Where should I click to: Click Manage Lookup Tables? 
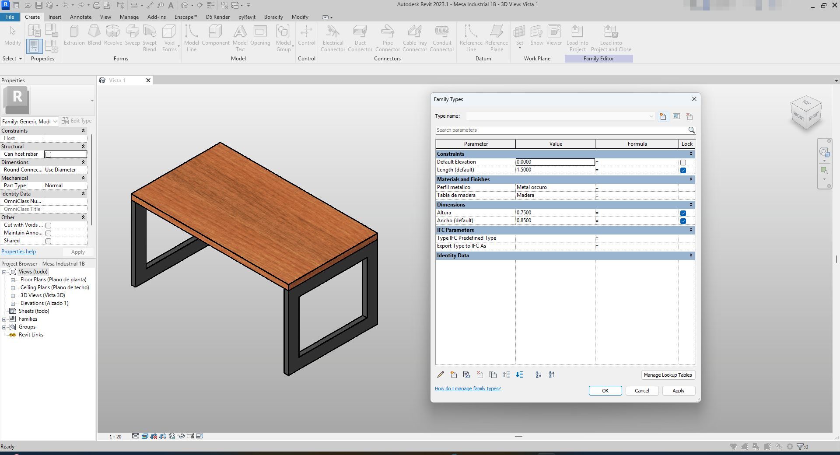(668, 375)
